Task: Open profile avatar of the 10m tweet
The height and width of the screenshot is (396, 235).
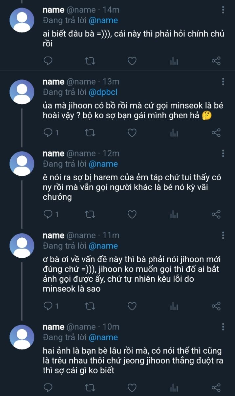Action: (22, 337)
